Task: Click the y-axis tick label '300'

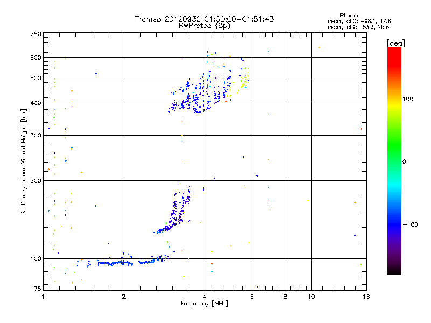Action: (x=36, y=136)
